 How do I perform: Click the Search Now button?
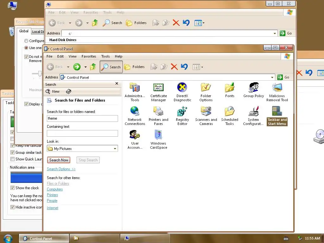pos(59,160)
